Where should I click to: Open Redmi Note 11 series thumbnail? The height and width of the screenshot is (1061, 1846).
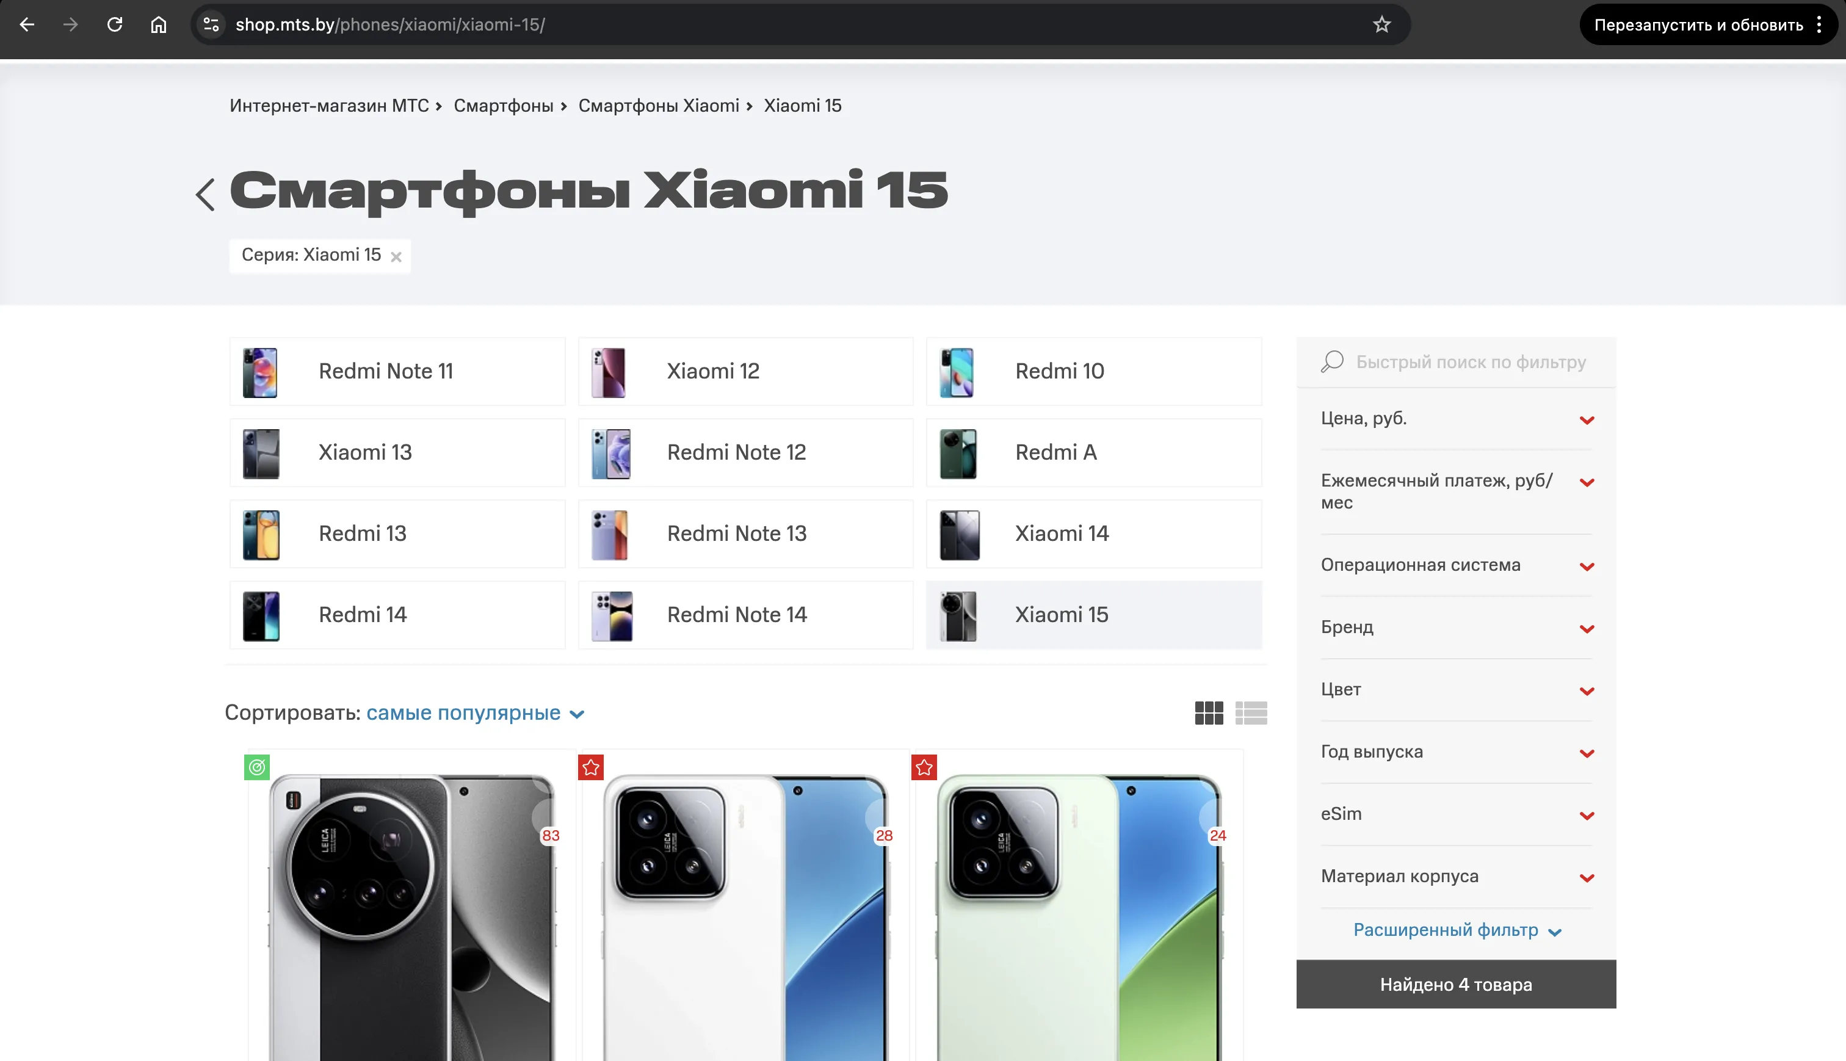coord(260,372)
